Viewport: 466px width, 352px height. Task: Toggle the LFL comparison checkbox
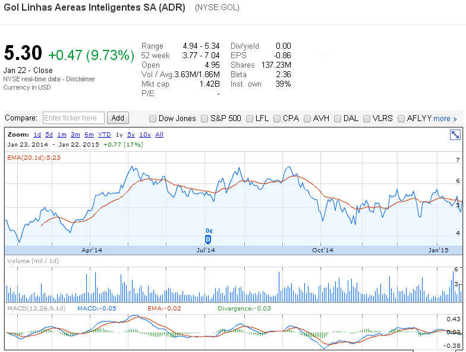[250, 119]
